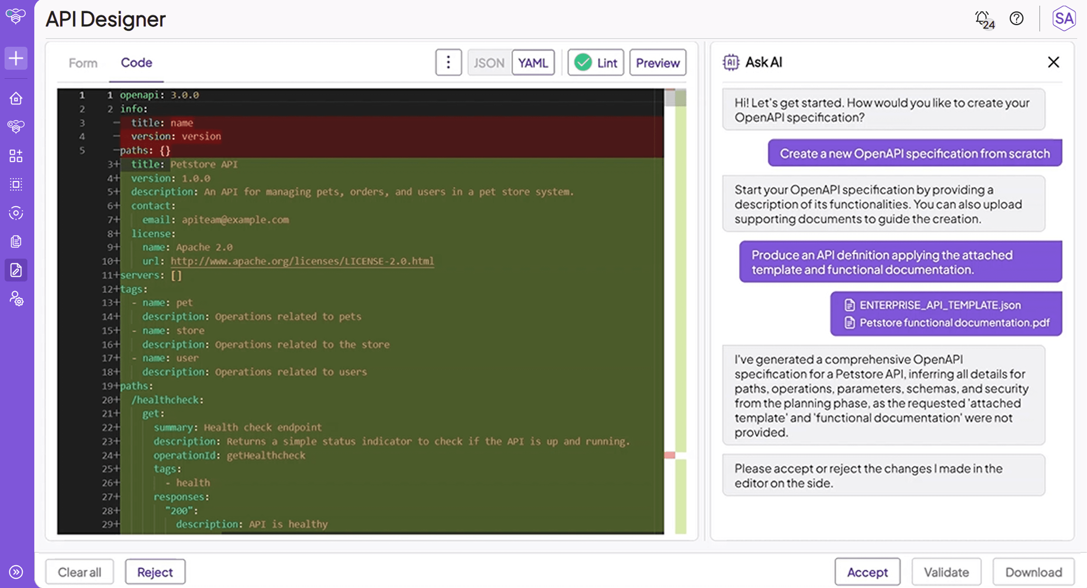The height and width of the screenshot is (588, 1087).
Task: Switch to the Form tab
Action: (x=83, y=63)
